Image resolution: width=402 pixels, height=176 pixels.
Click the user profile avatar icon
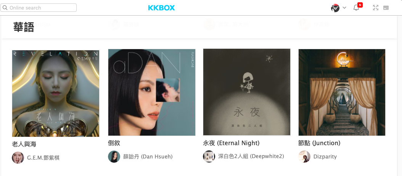coord(335,8)
